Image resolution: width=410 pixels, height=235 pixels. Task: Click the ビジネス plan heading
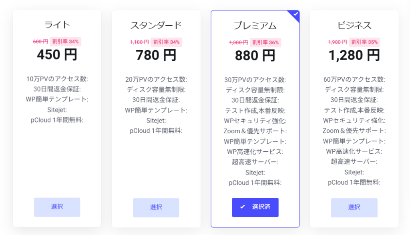click(354, 25)
